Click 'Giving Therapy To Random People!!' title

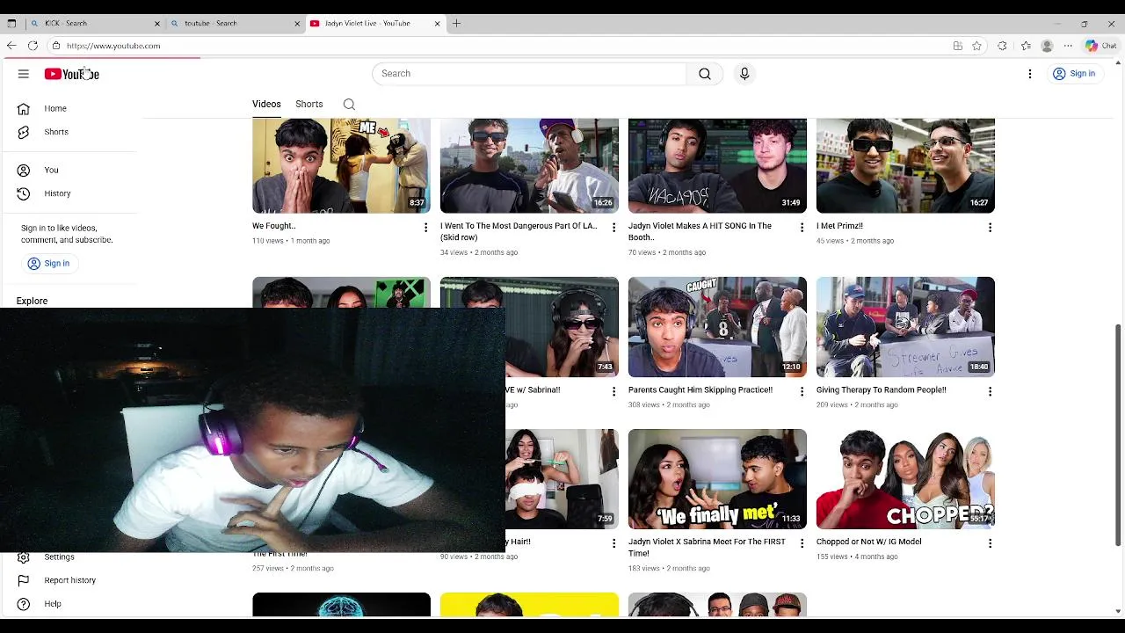(882, 389)
